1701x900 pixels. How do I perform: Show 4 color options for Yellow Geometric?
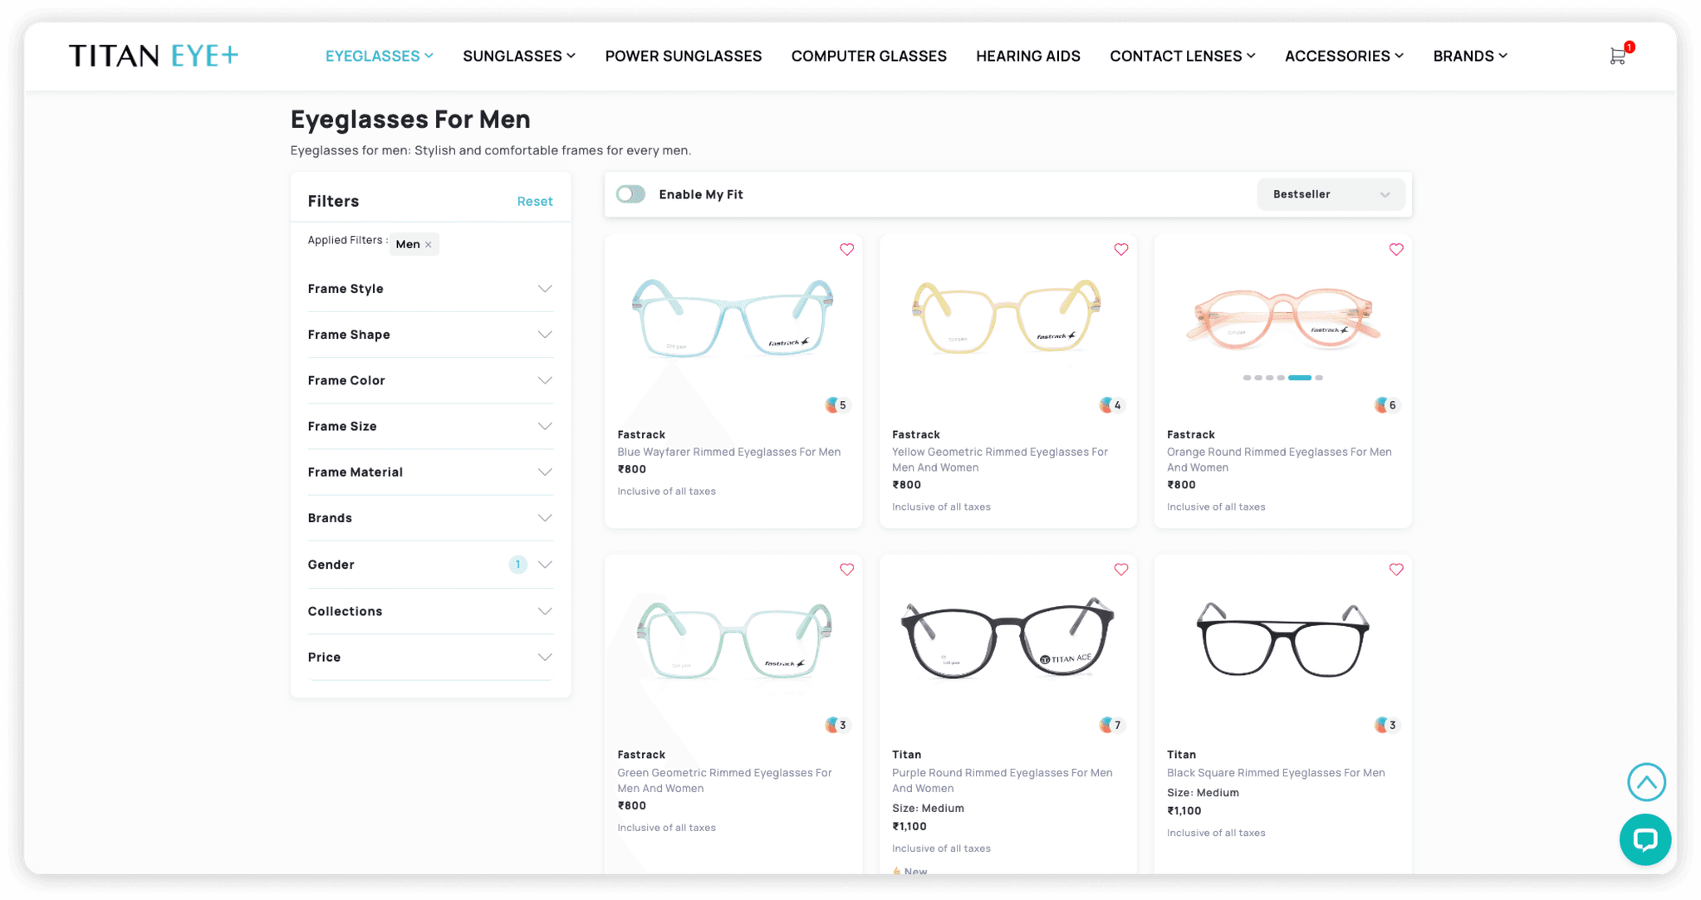(x=1111, y=405)
